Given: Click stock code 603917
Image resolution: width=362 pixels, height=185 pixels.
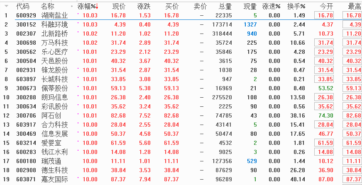Looking at the screenshot, I should [x=26, y=125].
